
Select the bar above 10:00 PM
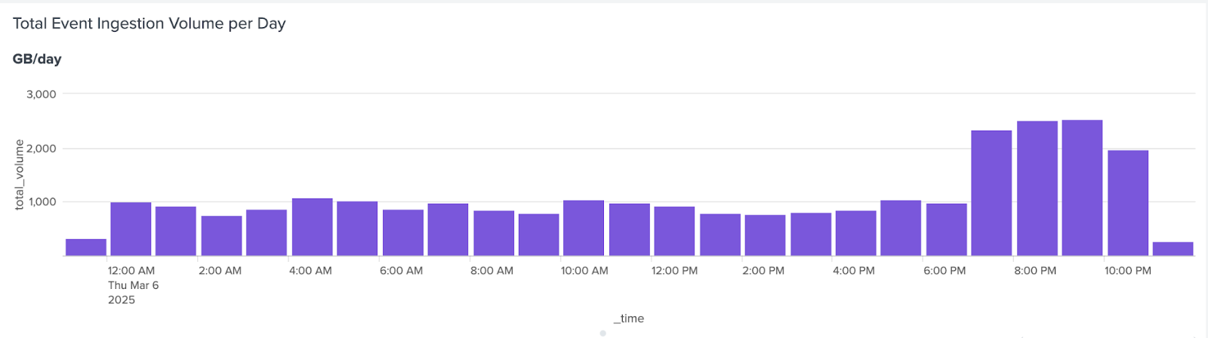click(1128, 204)
